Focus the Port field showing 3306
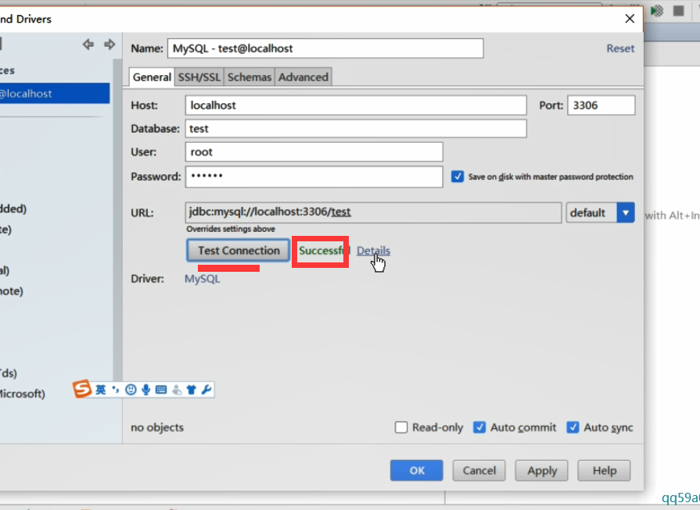Screen dimensions: 700x510 [601, 105]
